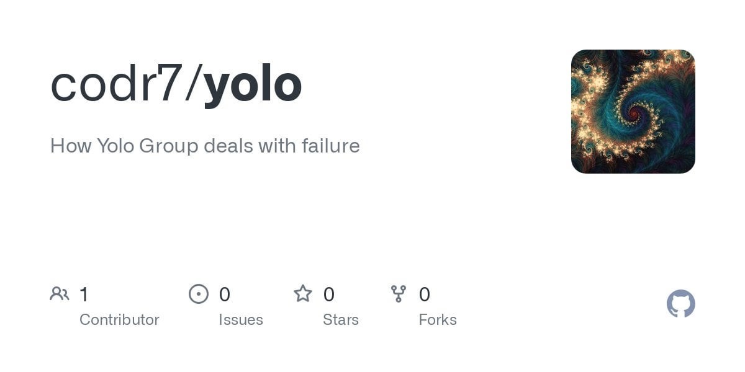Open the Contributor label
This screenshot has width=745, height=372.
tap(119, 320)
